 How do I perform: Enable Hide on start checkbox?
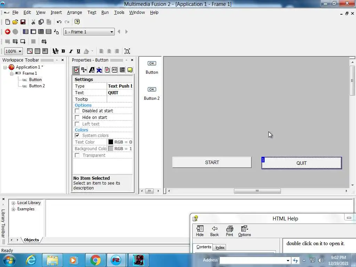77,117
